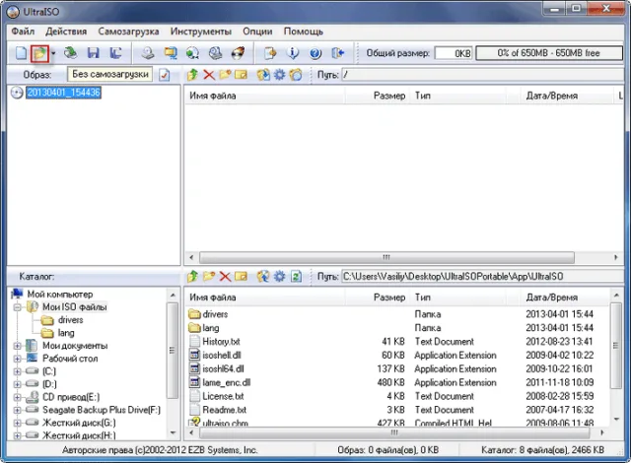Collapse the Мои ISO файлы tree node
Viewport: 631px width, 463px height.
[18, 307]
